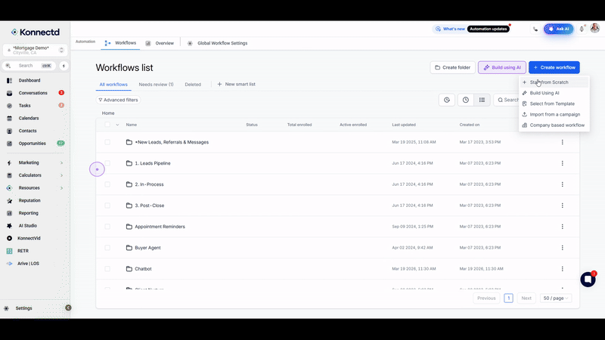
Task: Open the *Mortgage Demo* account switcher
Action: (35, 50)
